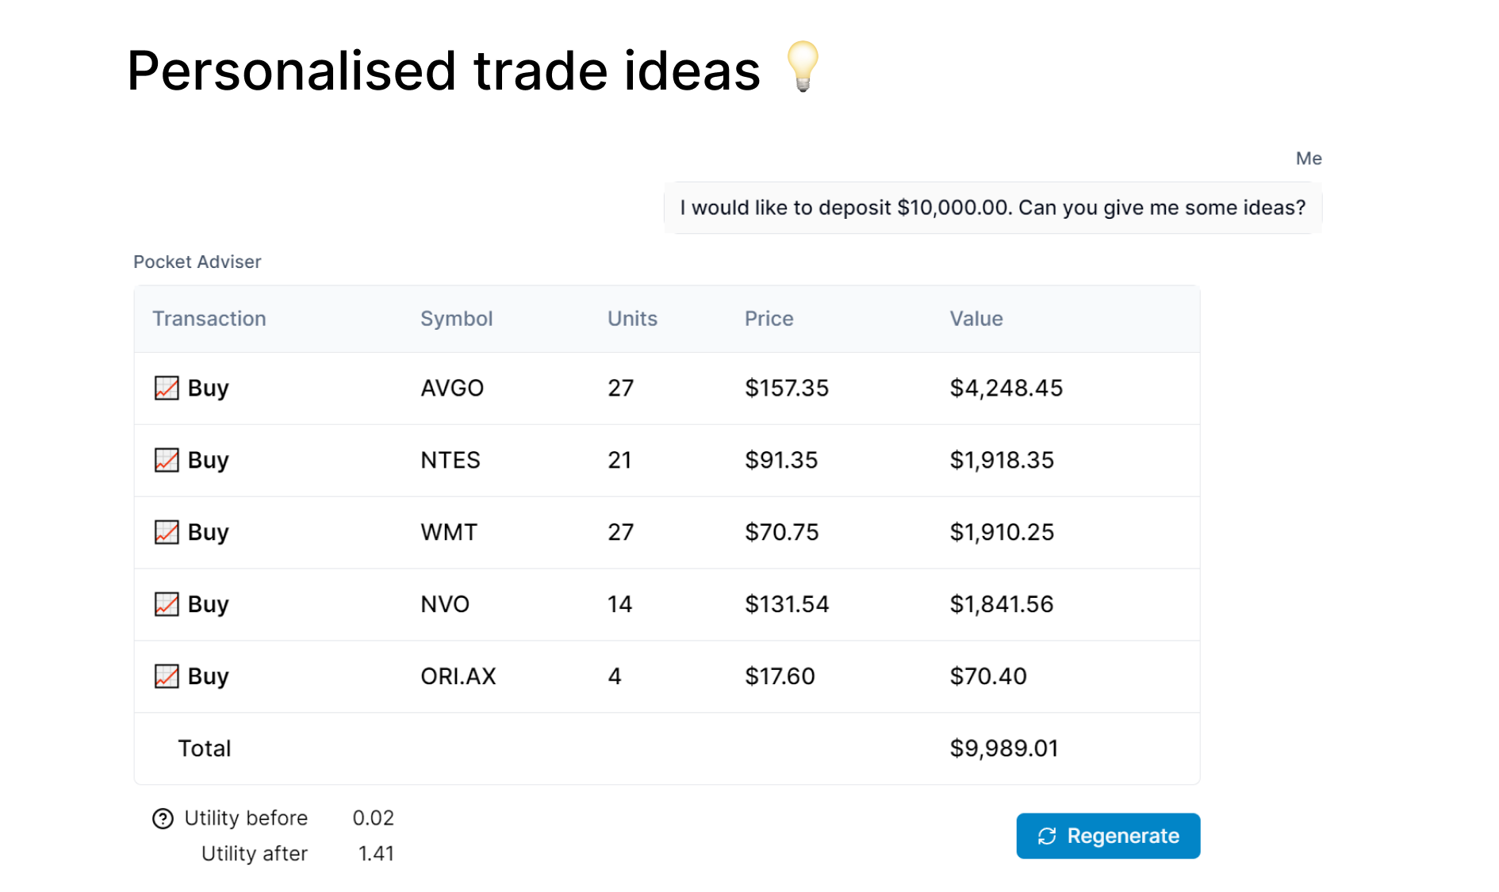Click the Utility help question mark icon

tap(163, 818)
